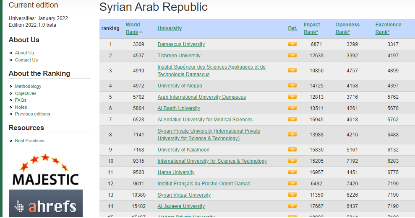415x218 pixels.
Task: Open details icon for Al Jazeera University
Action: (292, 206)
